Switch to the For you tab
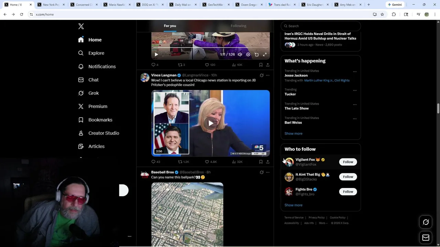Viewport: 440px width, 247px height. pos(170,26)
